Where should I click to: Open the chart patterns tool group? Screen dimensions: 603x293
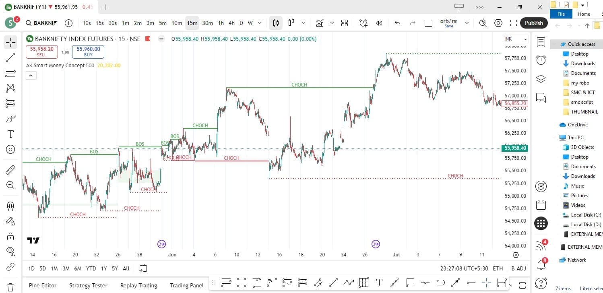pyautogui.click(x=10, y=88)
